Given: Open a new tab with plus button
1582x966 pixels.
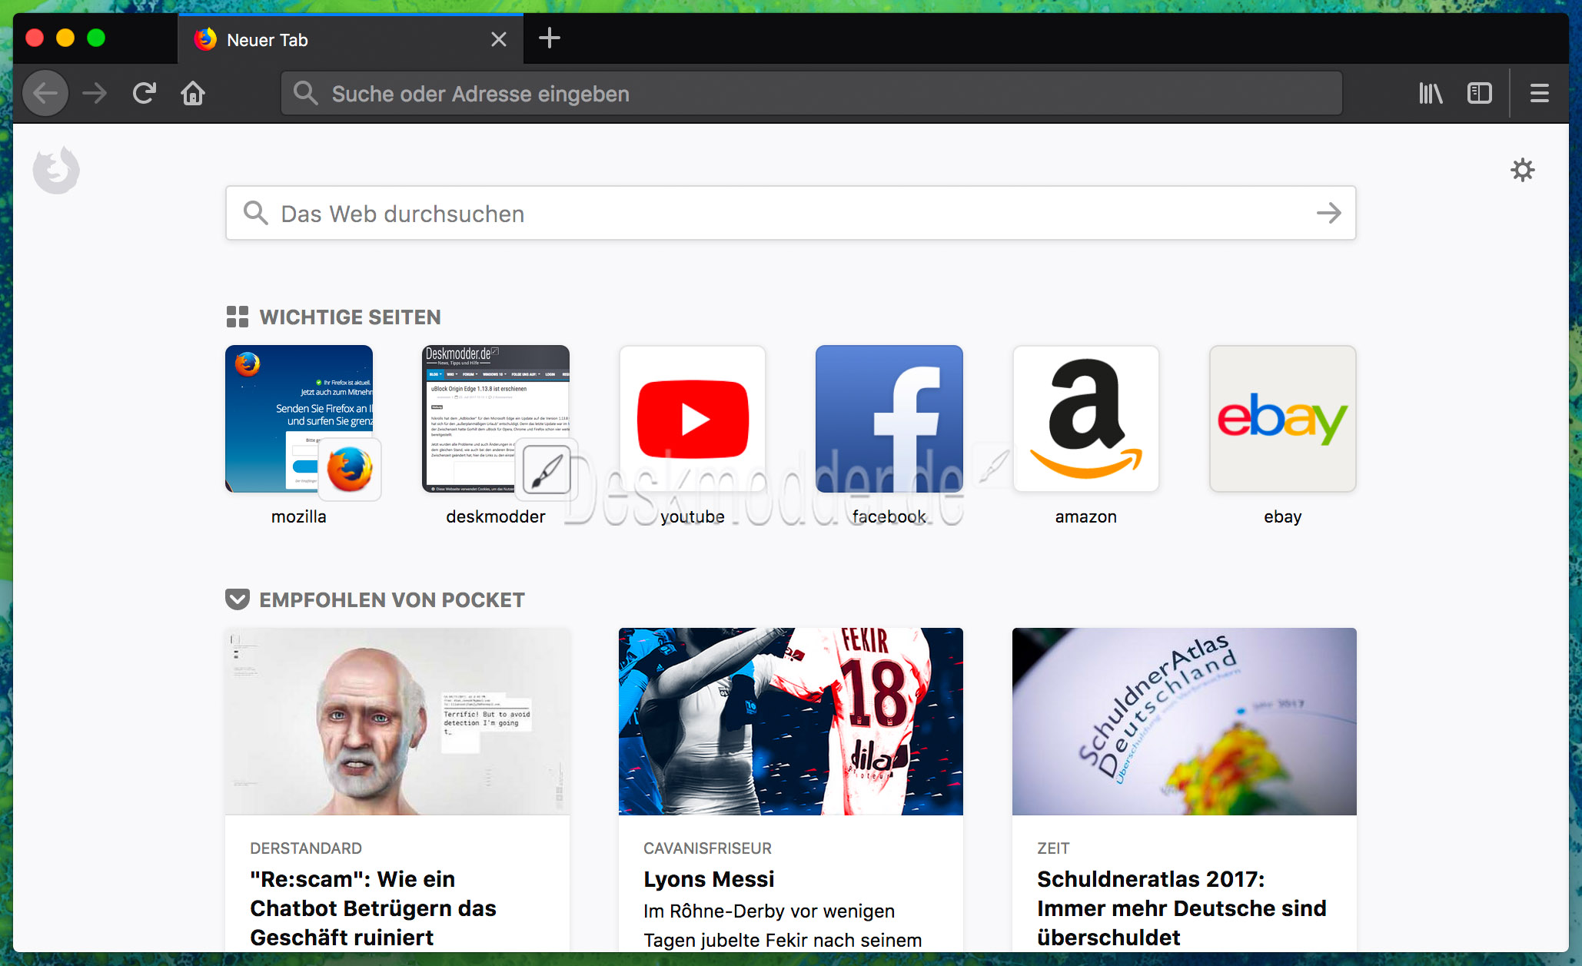Looking at the screenshot, I should click(549, 38).
